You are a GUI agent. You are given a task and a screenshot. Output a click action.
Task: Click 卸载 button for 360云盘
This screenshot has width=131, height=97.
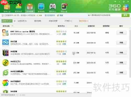tap(121, 43)
